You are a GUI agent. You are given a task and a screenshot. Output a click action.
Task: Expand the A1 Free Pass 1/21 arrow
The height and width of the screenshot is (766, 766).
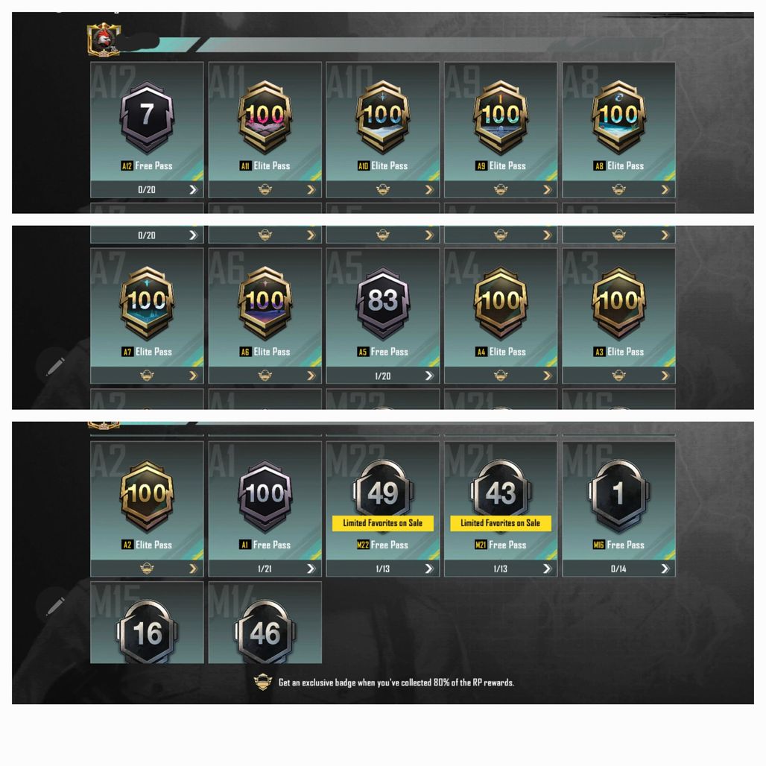point(311,569)
